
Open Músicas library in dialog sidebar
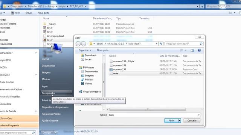pos(89,79)
